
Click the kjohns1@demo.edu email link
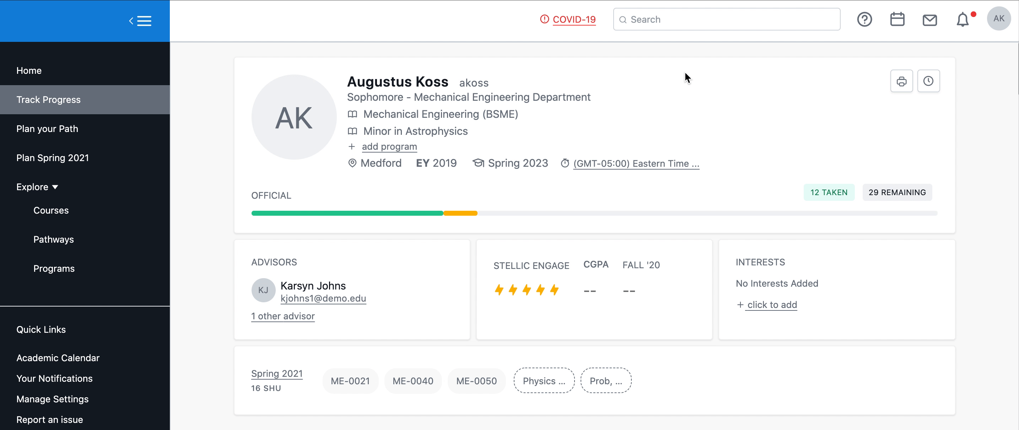pyautogui.click(x=323, y=298)
